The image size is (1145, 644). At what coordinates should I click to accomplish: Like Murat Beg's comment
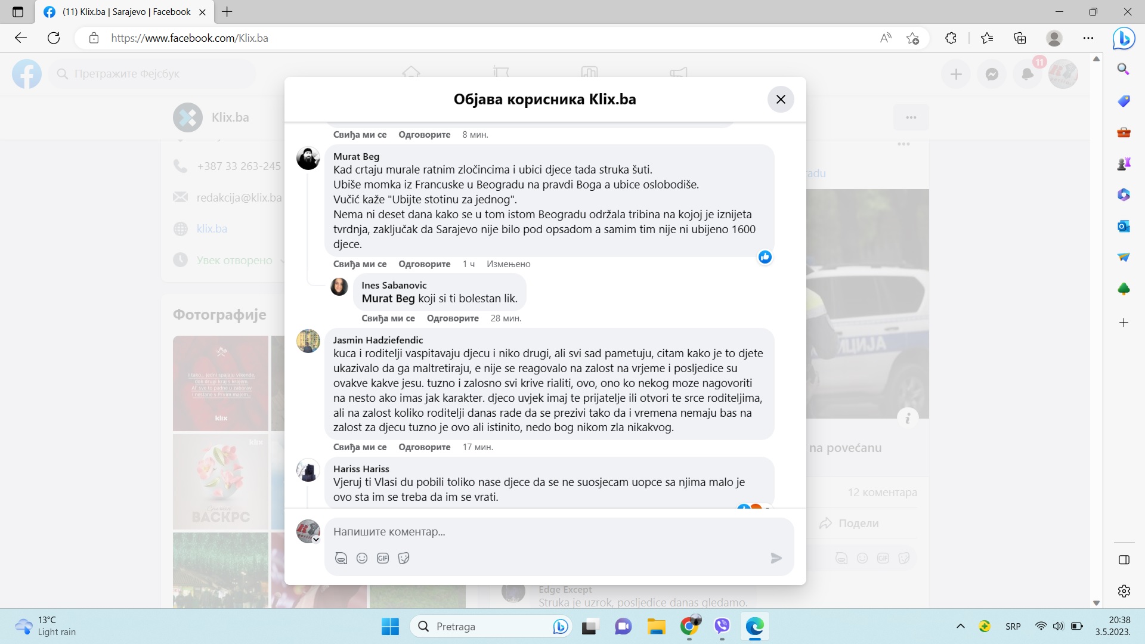(360, 264)
